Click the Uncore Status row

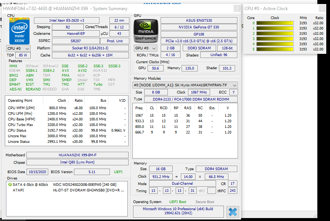point(67,142)
